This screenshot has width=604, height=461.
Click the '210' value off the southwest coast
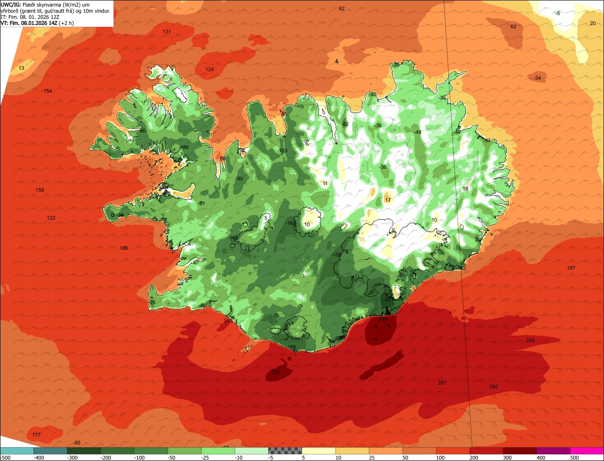(x=227, y=321)
